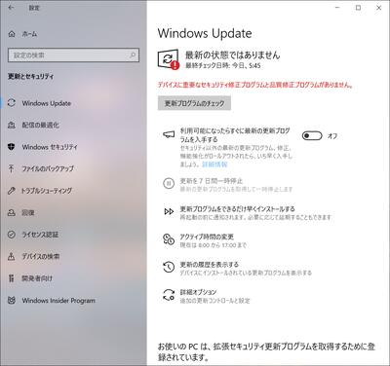Click the update history clock icon

[169, 268]
